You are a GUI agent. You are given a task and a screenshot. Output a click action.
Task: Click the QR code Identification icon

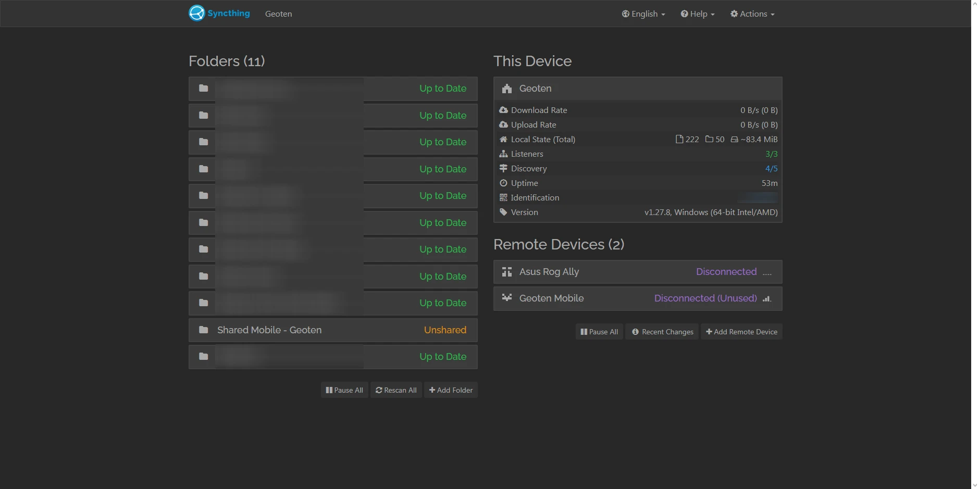coord(504,197)
